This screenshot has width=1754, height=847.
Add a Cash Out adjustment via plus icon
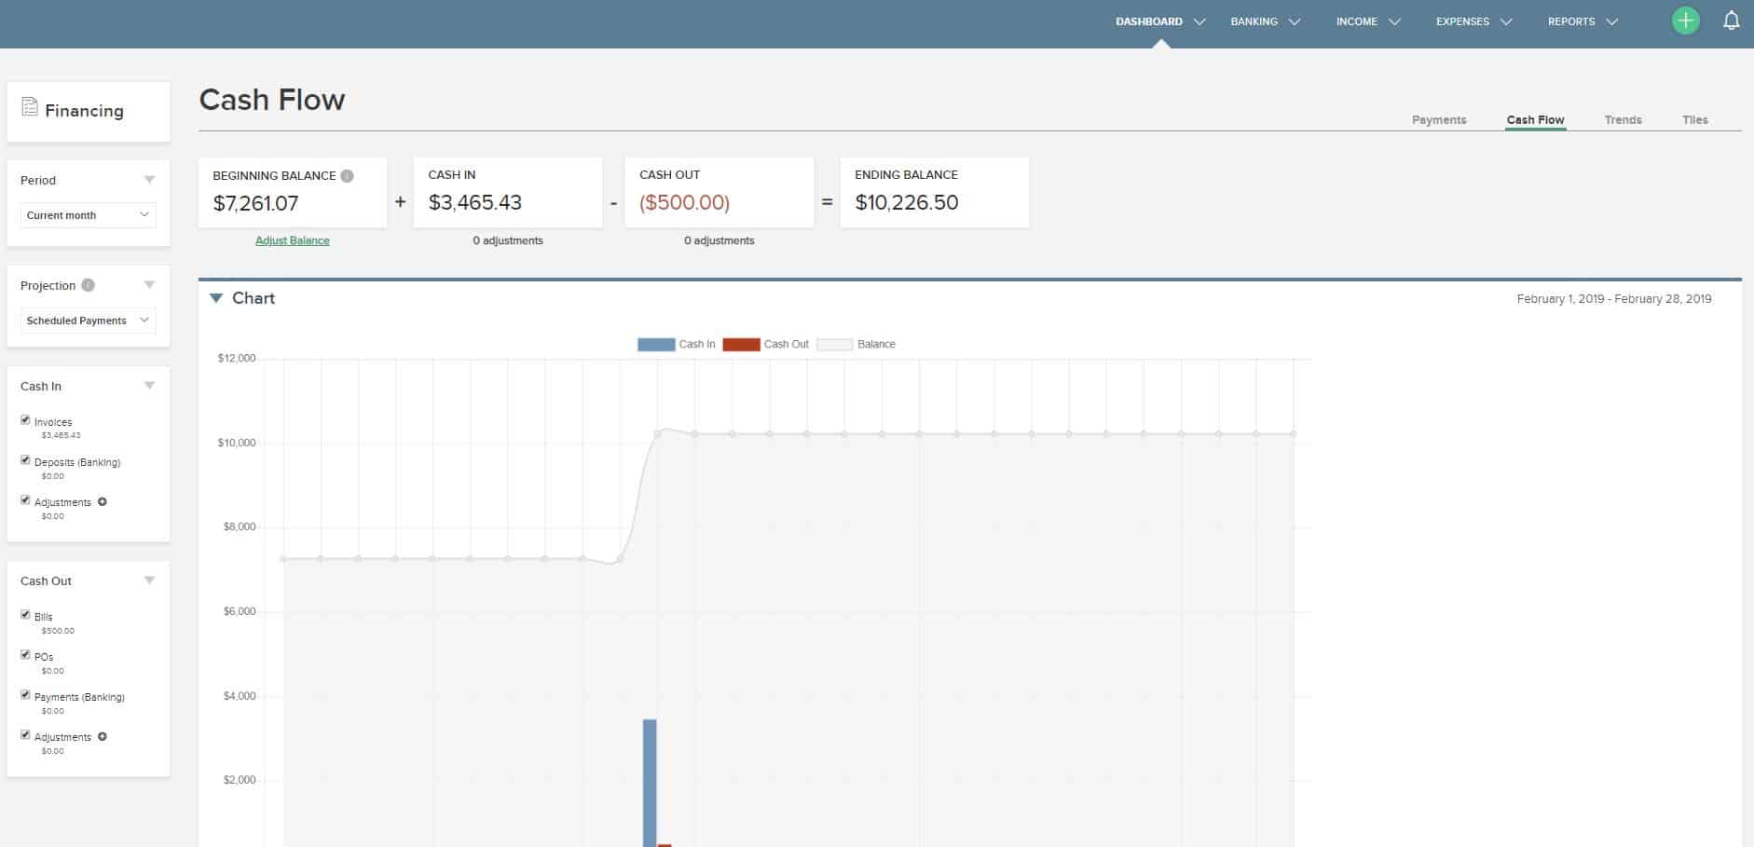point(103,736)
